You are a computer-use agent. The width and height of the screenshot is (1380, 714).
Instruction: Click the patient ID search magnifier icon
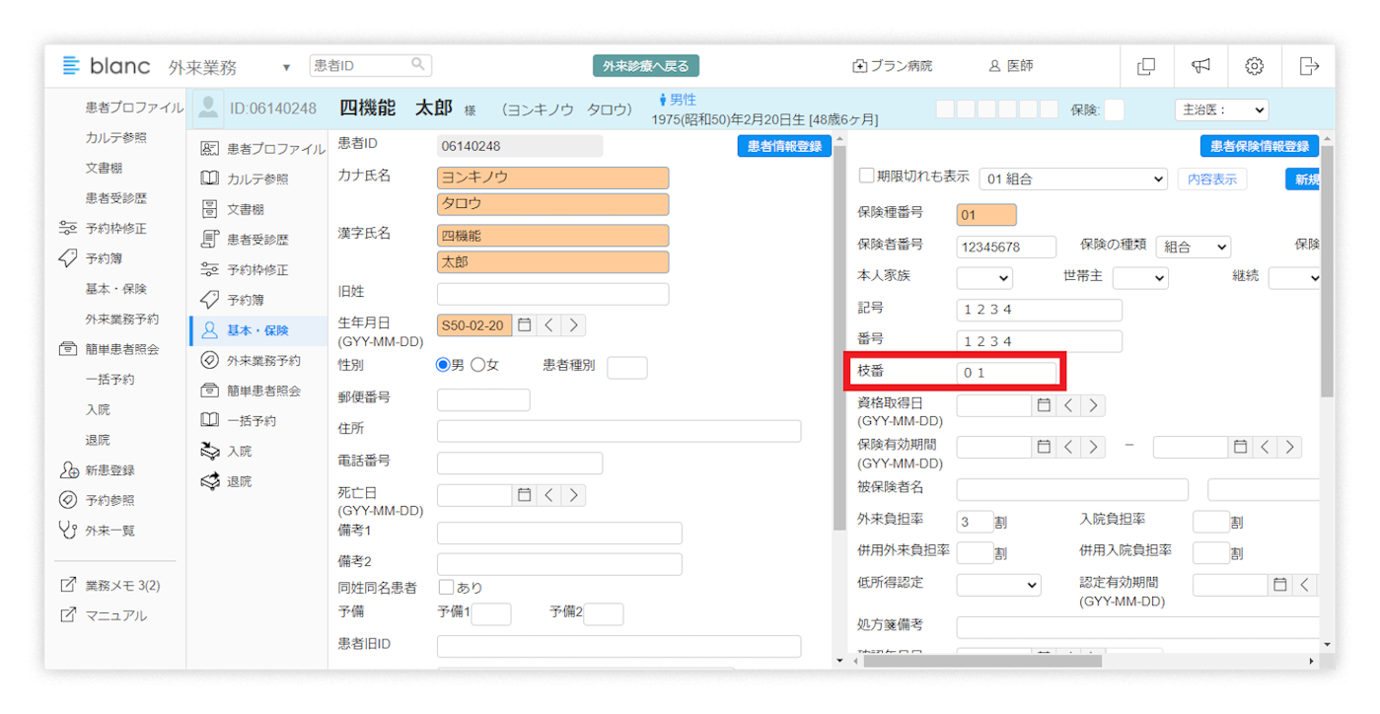(418, 65)
